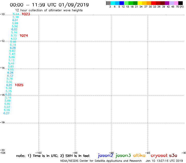The width and height of the screenshot is (186, 163).
Task: Click the 5.46 wave height value
Action: pos(11,63)
